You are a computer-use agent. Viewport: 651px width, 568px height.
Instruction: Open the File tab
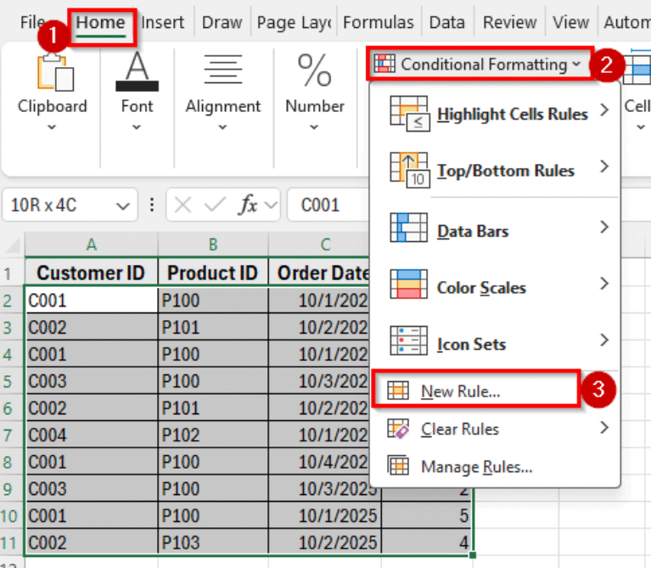32,22
